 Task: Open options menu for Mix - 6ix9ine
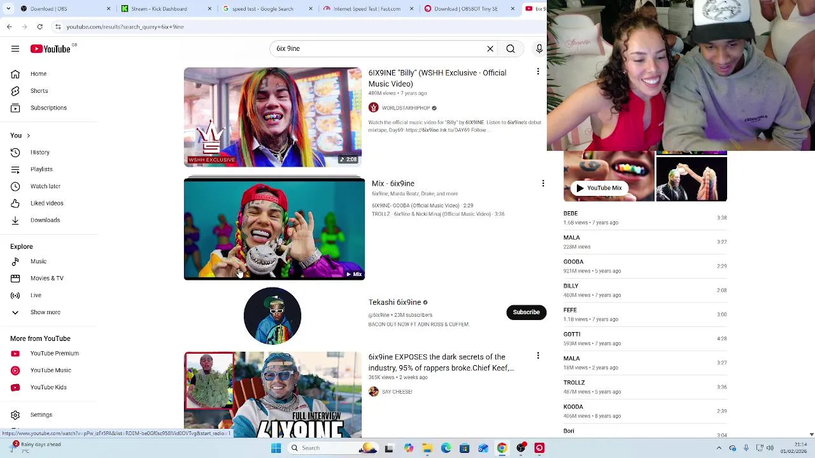(543, 183)
